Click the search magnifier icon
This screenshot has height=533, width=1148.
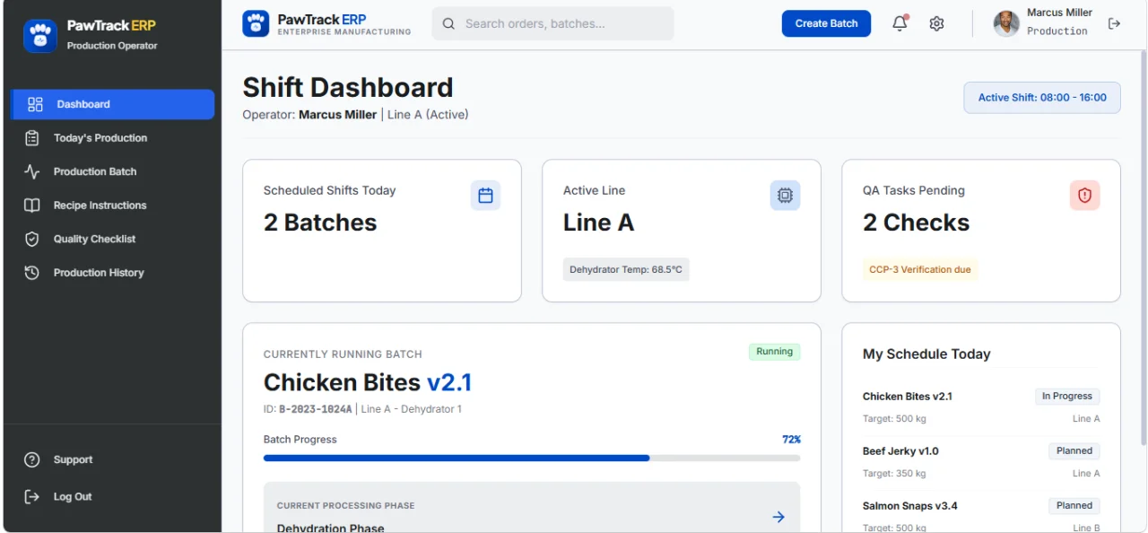(449, 24)
